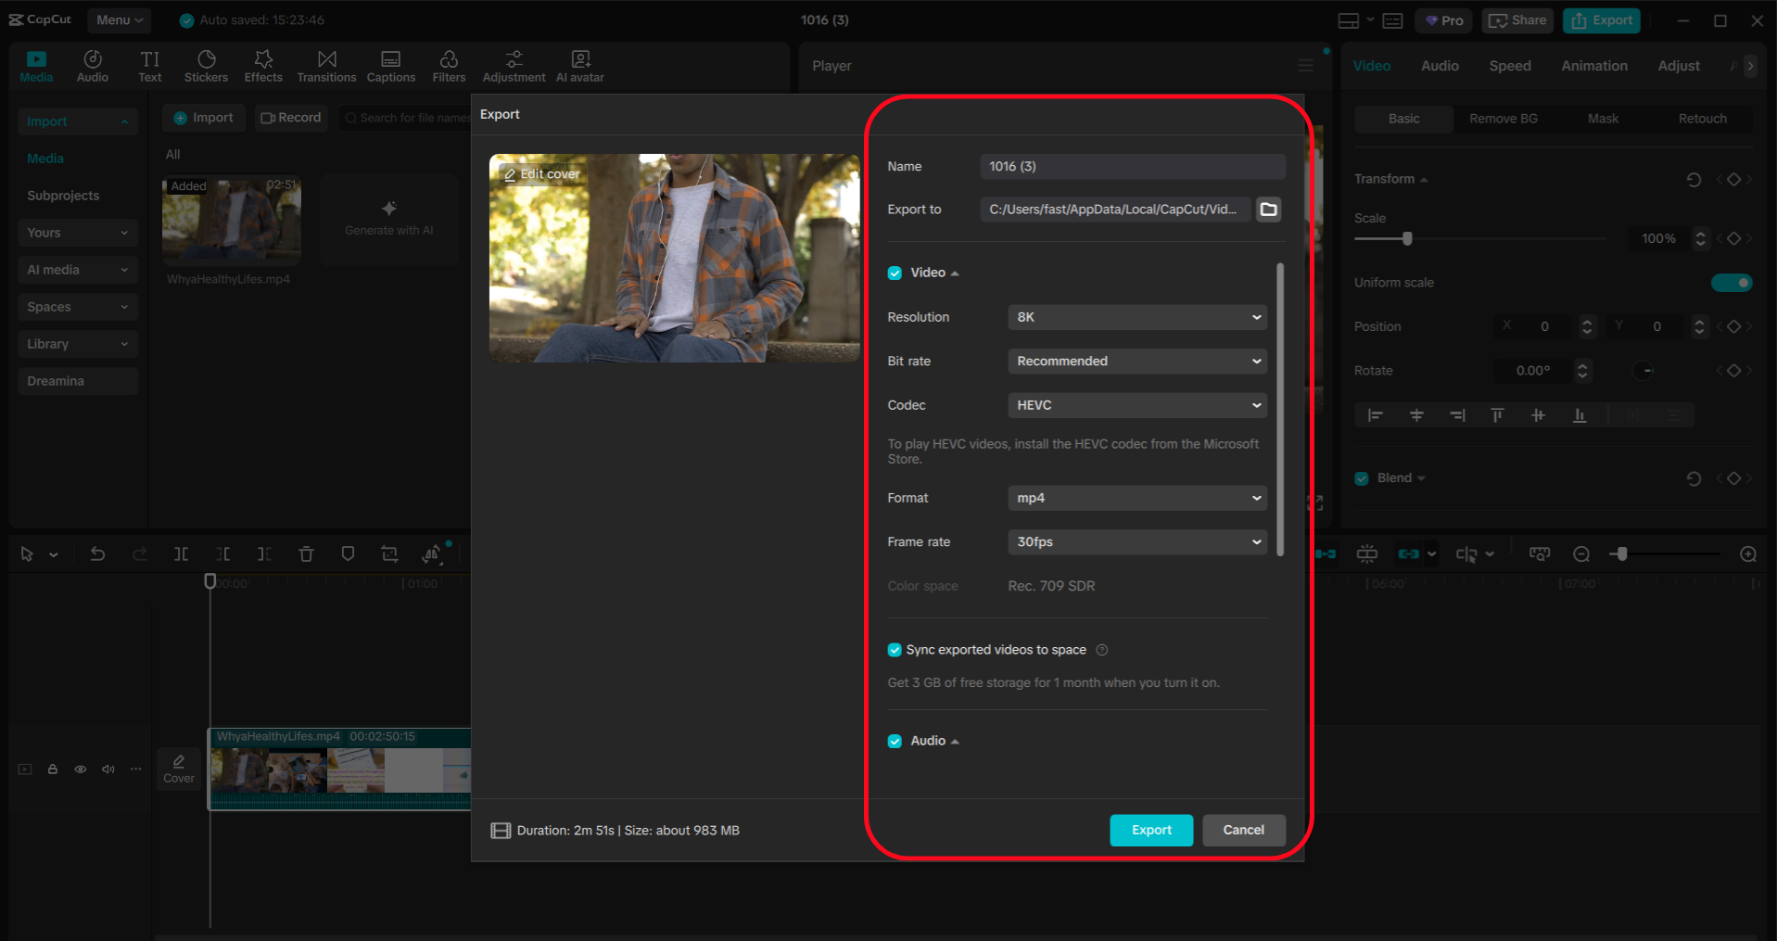Uncheck the Video section in export dialog
This screenshot has height=941, width=1777.
(895, 272)
